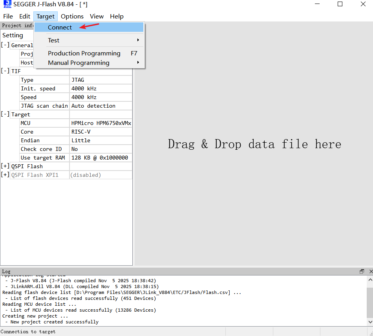This screenshot has height=336, width=373.
Task: Click the Check core ID No value
Action: pyautogui.click(x=101, y=149)
